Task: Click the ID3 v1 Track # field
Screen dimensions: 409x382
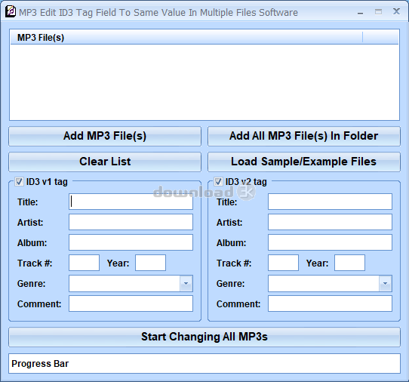Action: 84,263
